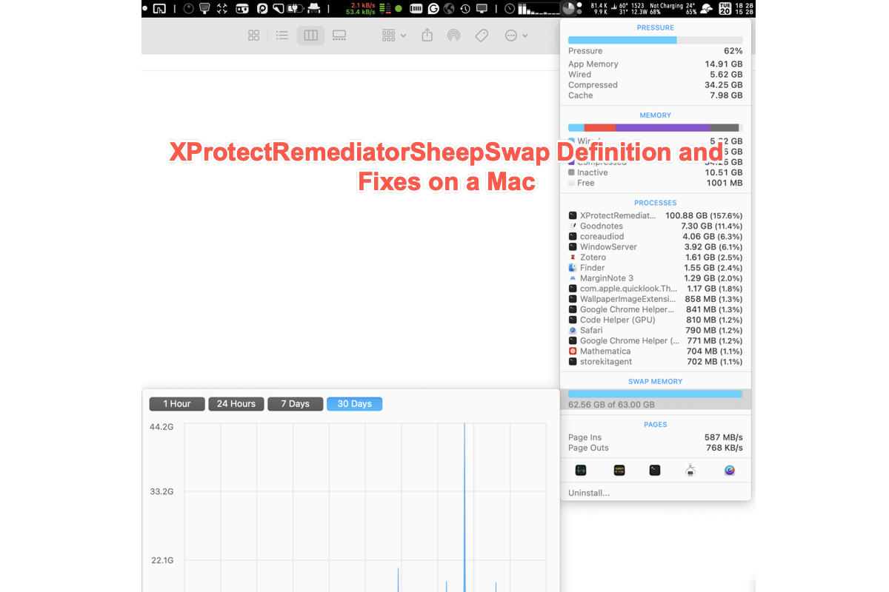Switch to gallery view
The width and height of the screenshot is (889, 592).
[339, 35]
